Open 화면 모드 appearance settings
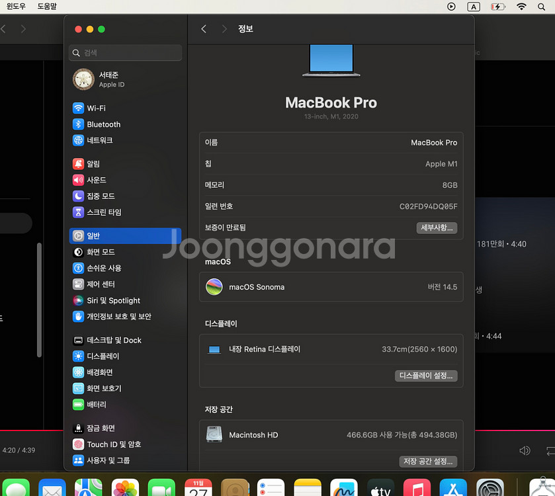 [125, 252]
